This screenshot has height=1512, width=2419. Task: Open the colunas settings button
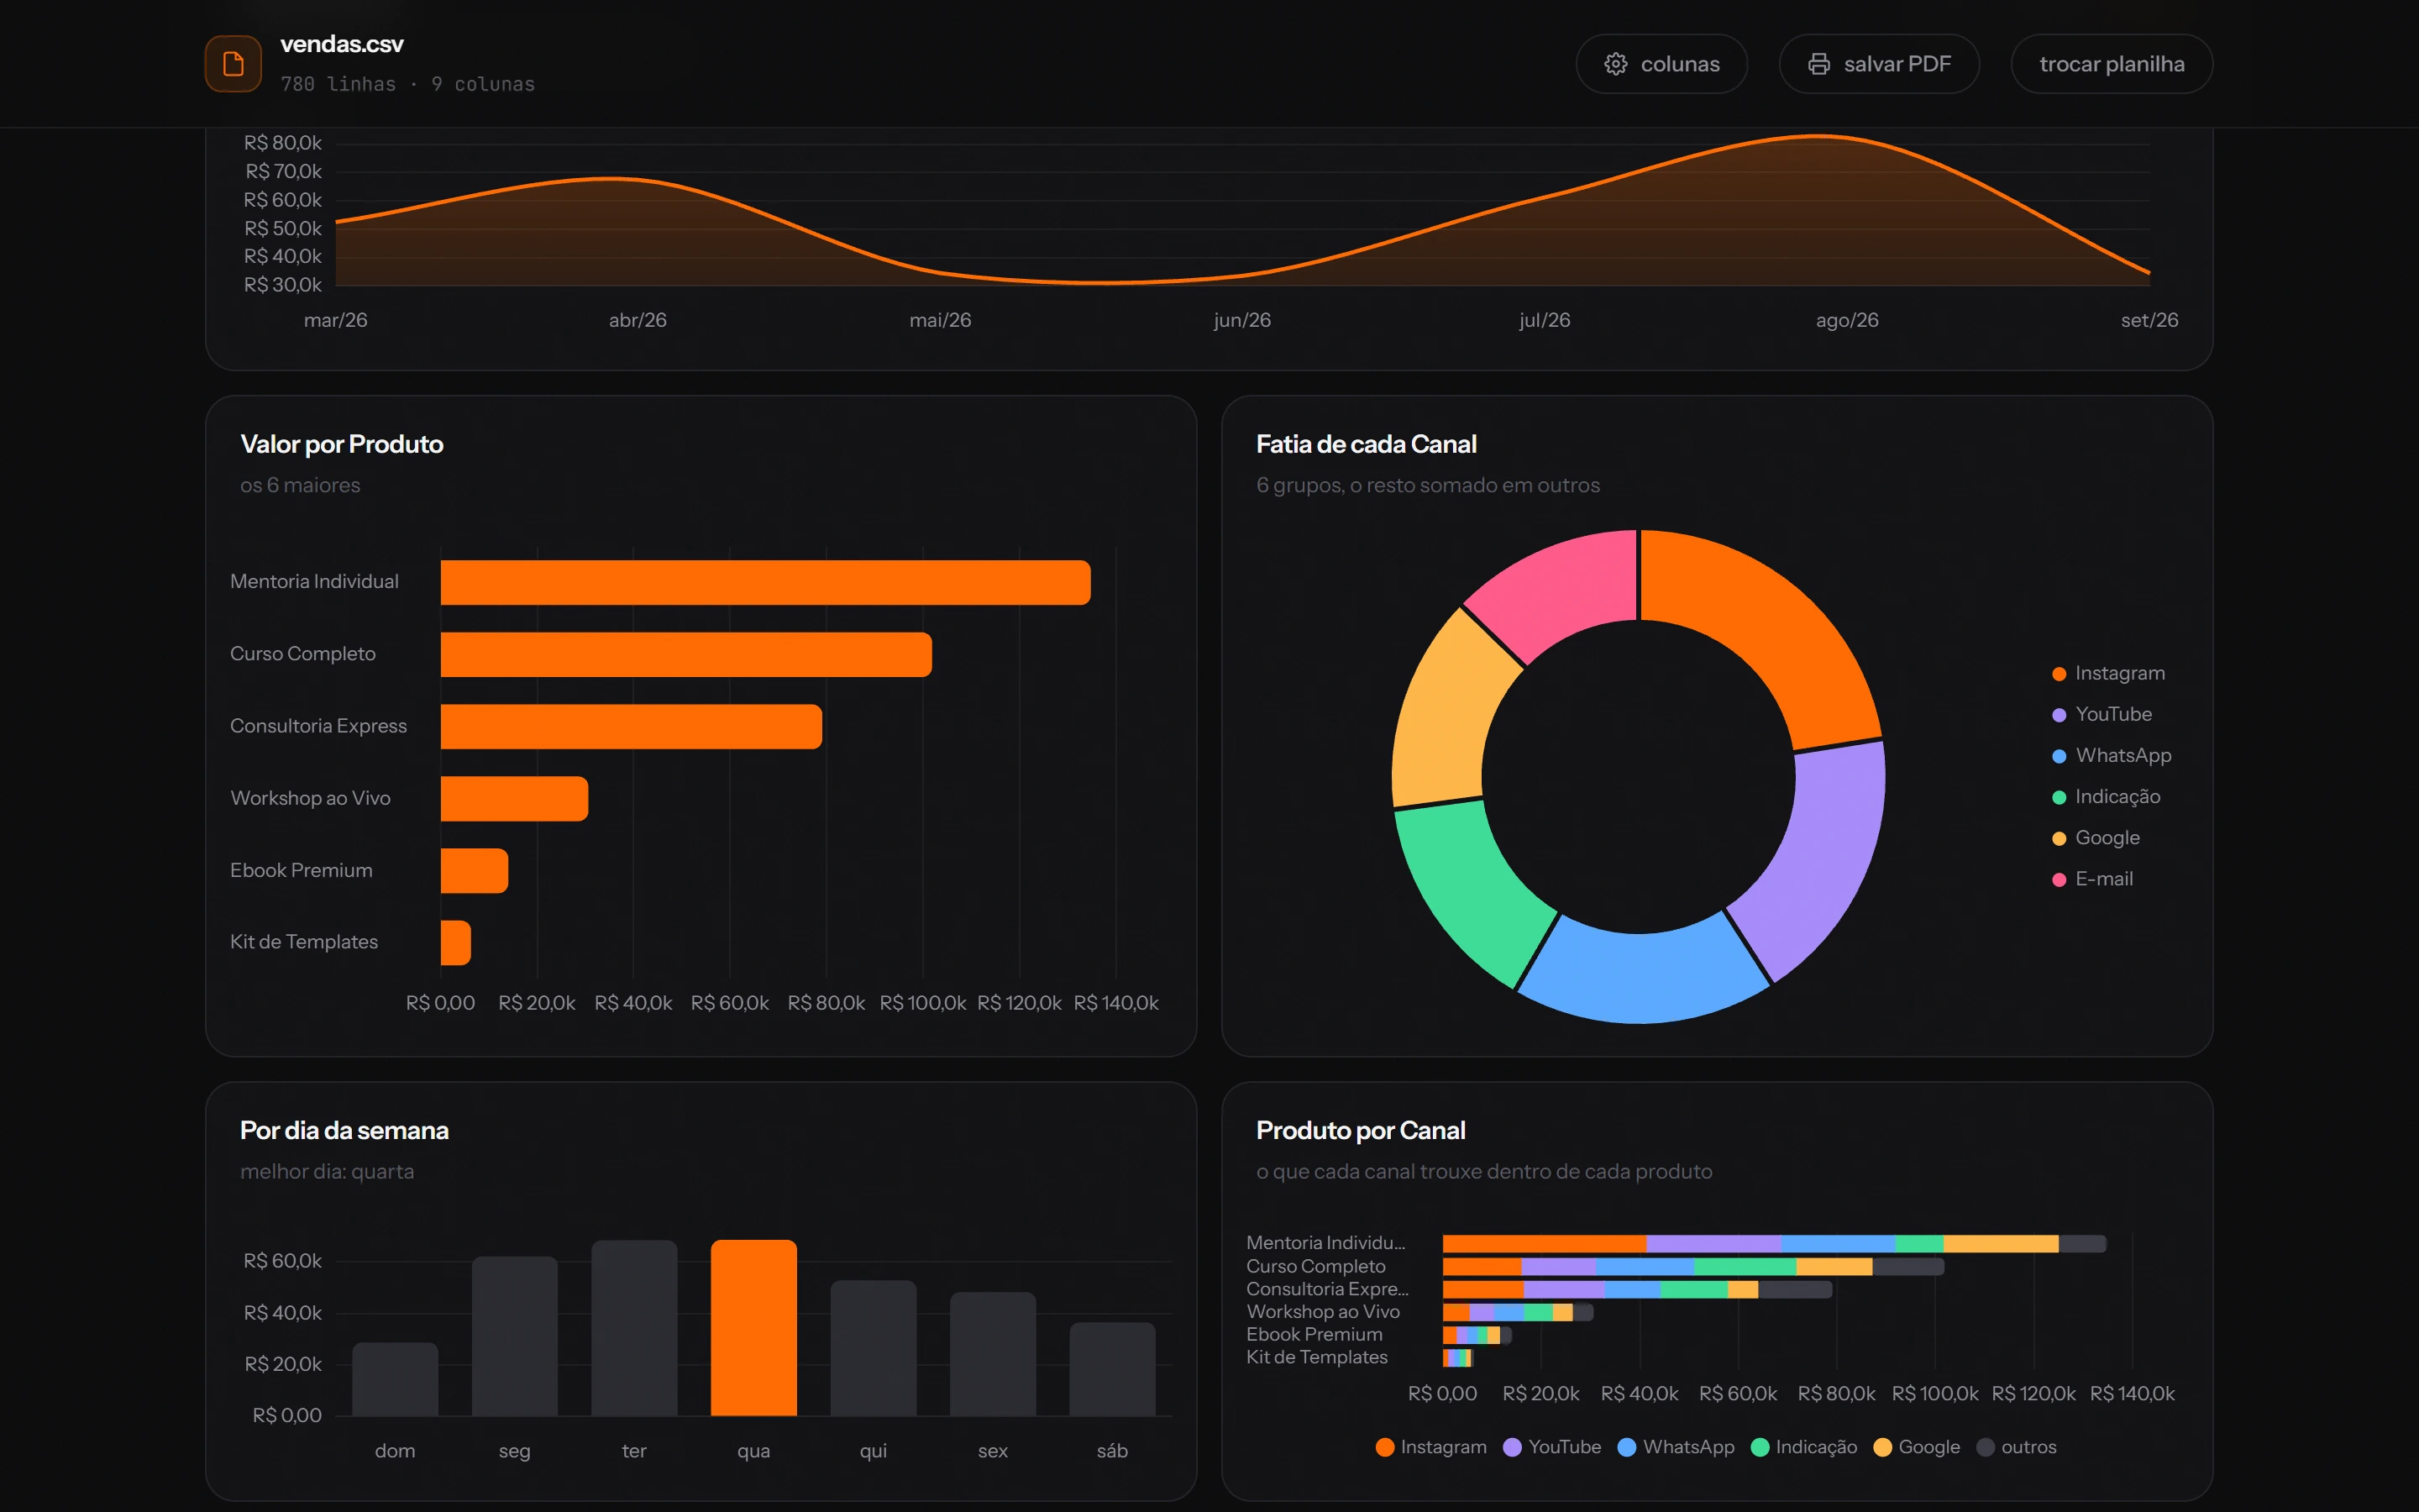pyautogui.click(x=1661, y=64)
